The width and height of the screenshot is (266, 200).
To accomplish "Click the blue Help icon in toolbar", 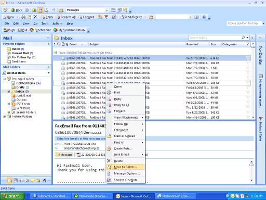I will [204, 17].
